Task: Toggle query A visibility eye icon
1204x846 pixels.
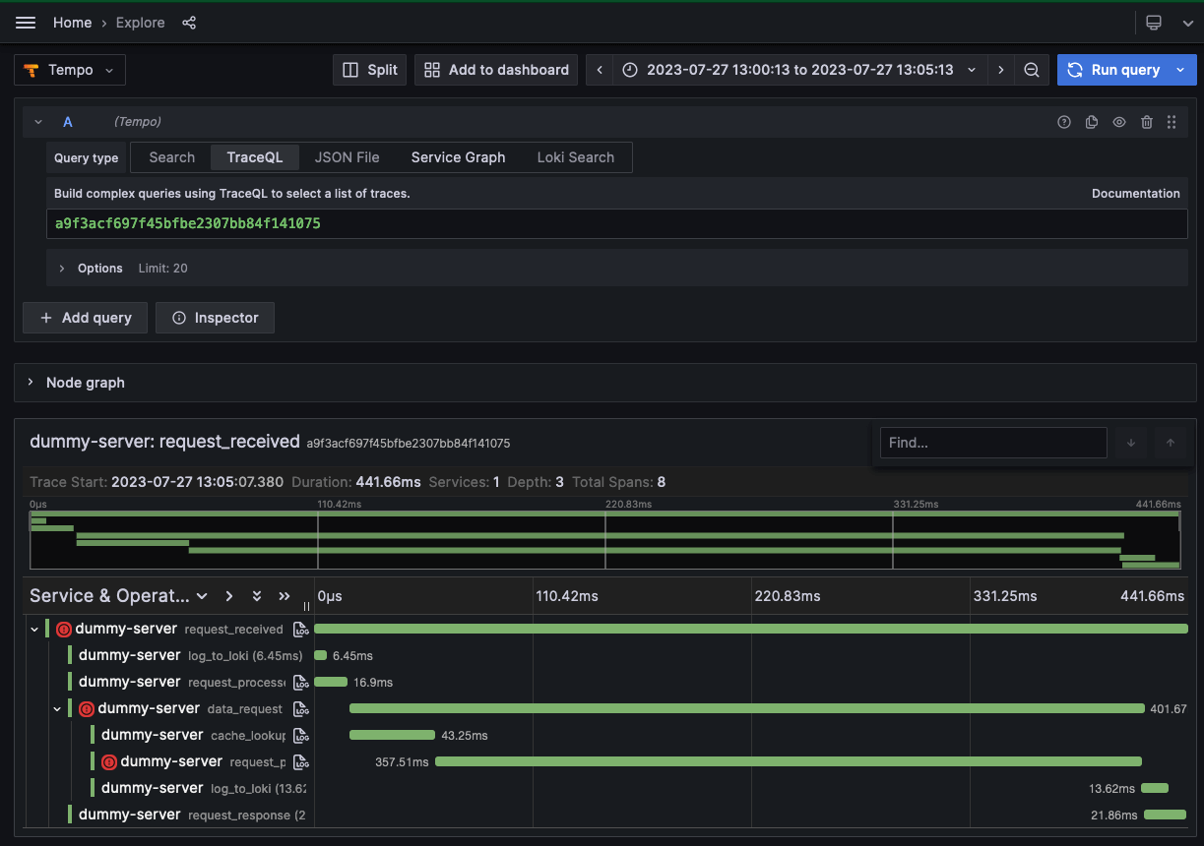Action: click(x=1119, y=122)
